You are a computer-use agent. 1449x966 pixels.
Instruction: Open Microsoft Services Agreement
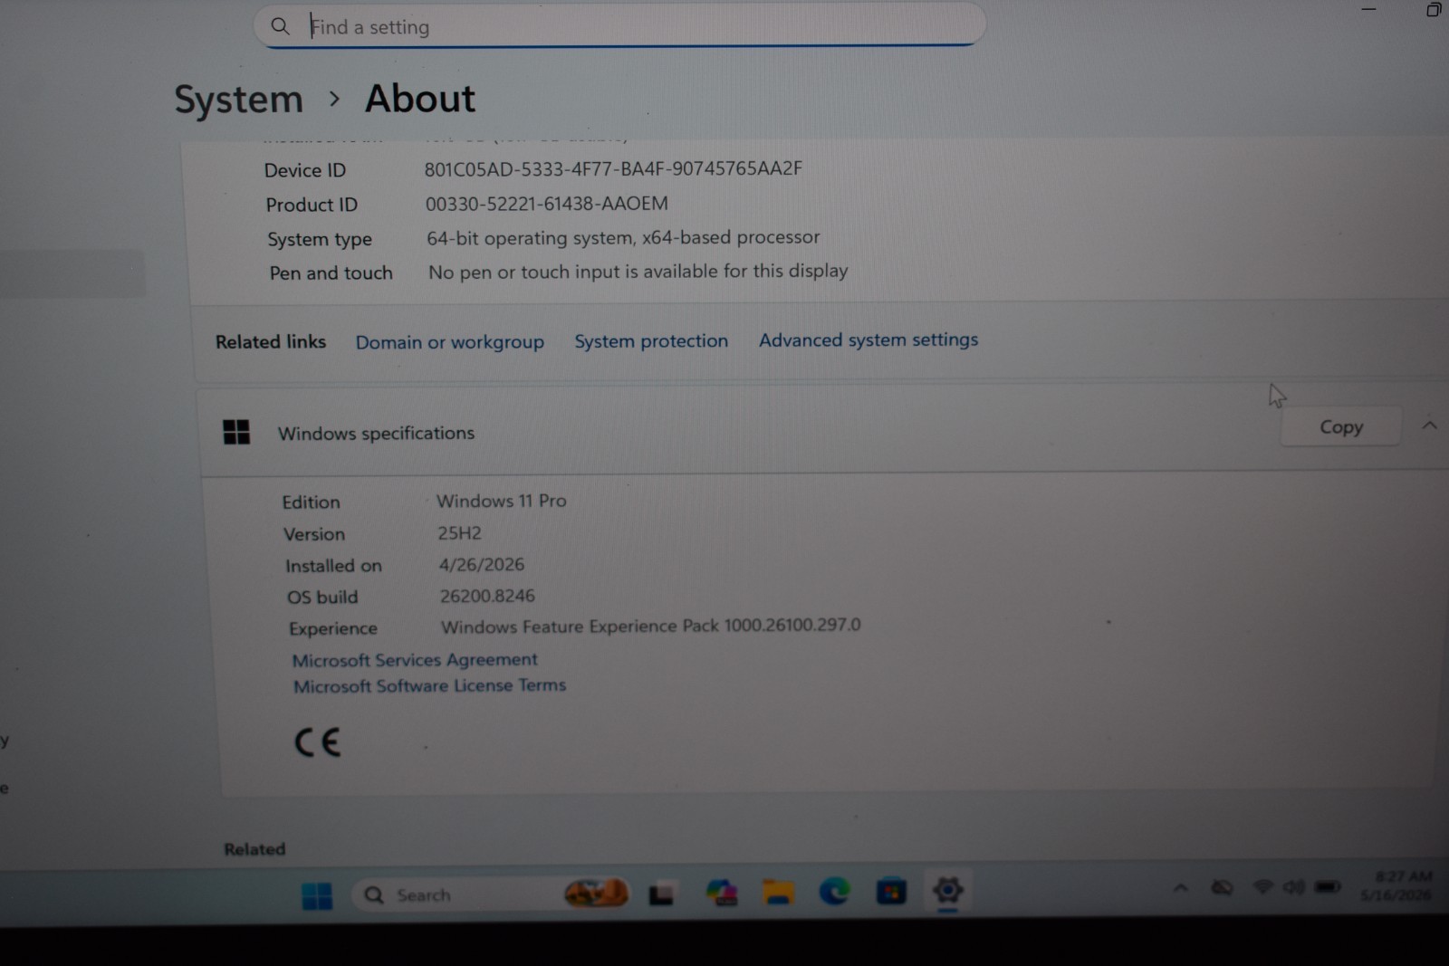(415, 660)
